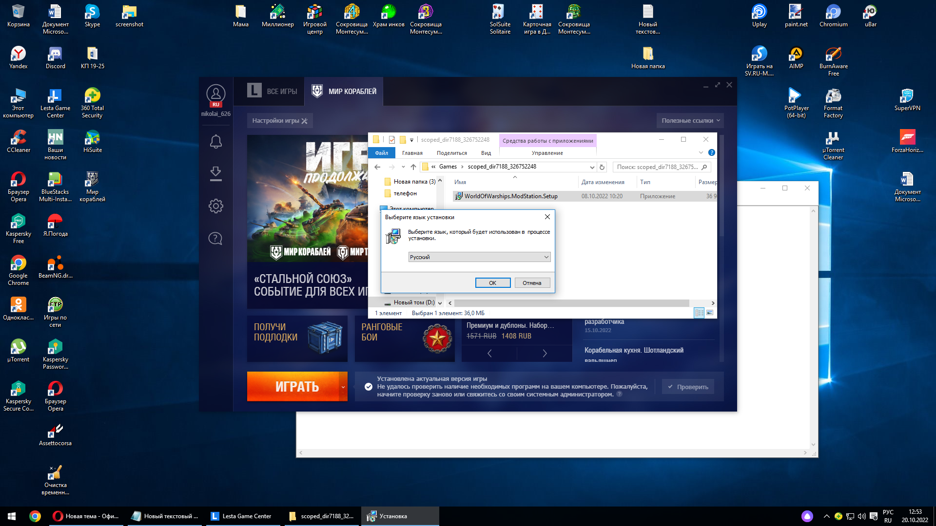Open the taskbar clock and date

915,516
